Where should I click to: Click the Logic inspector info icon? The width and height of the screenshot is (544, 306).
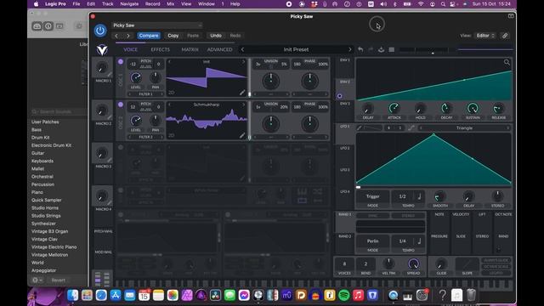[48, 26]
